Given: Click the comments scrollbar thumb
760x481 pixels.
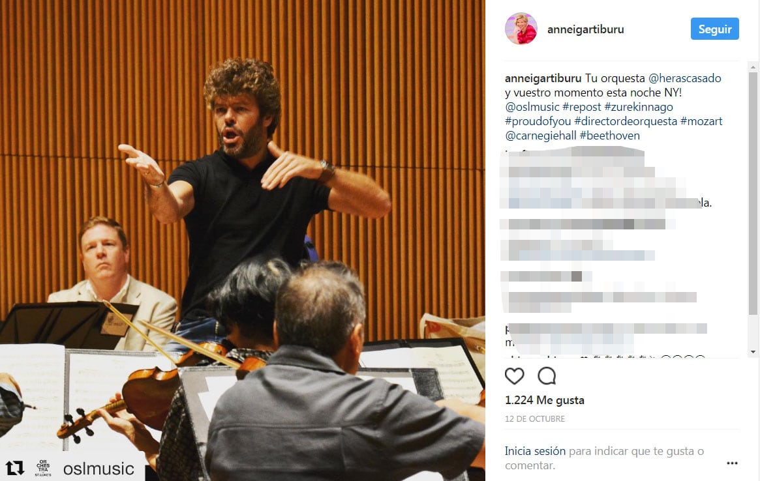Looking at the screenshot, I should (753, 194).
